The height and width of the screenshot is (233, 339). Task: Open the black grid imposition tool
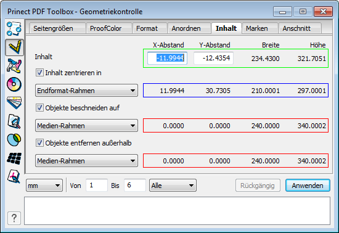tap(14, 158)
